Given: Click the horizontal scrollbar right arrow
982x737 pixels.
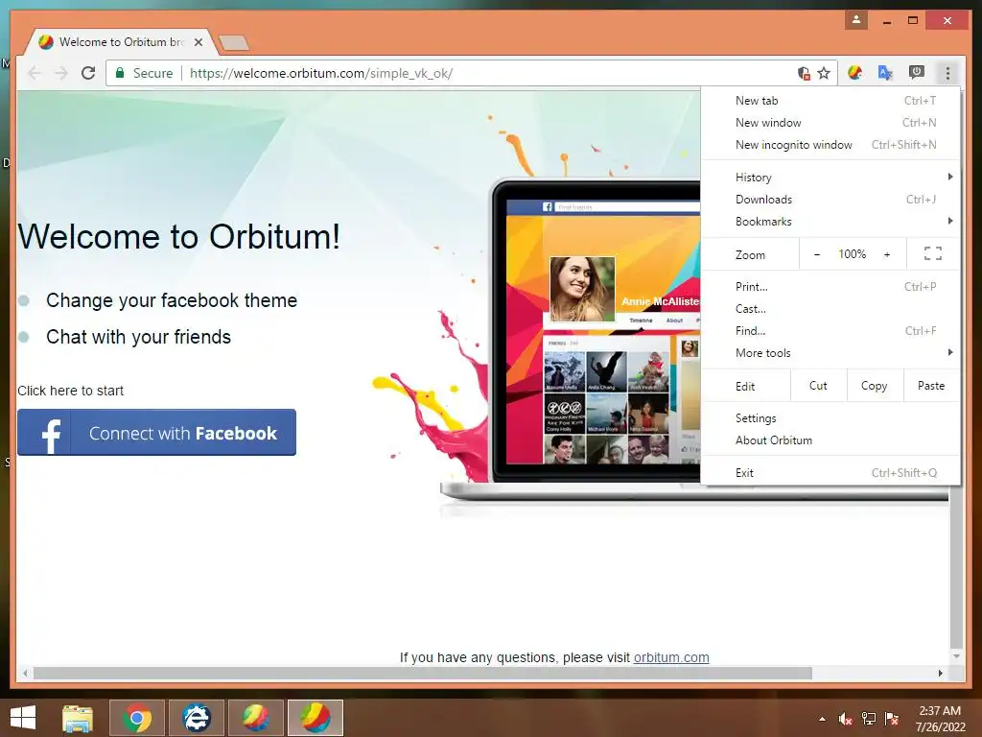Looking at the screenshot, I should click(940, 673).
